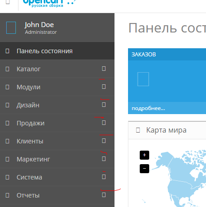
Task: Click the globe icon beside Карта мира
Action: click(x=138, y=130)
